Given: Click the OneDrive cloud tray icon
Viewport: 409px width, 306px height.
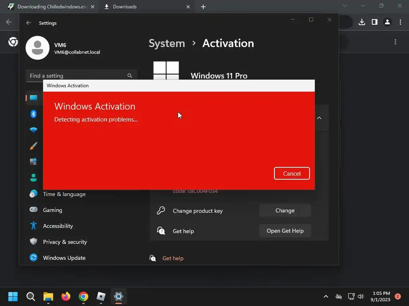Looking at the screenshot, I should point(339,296).
